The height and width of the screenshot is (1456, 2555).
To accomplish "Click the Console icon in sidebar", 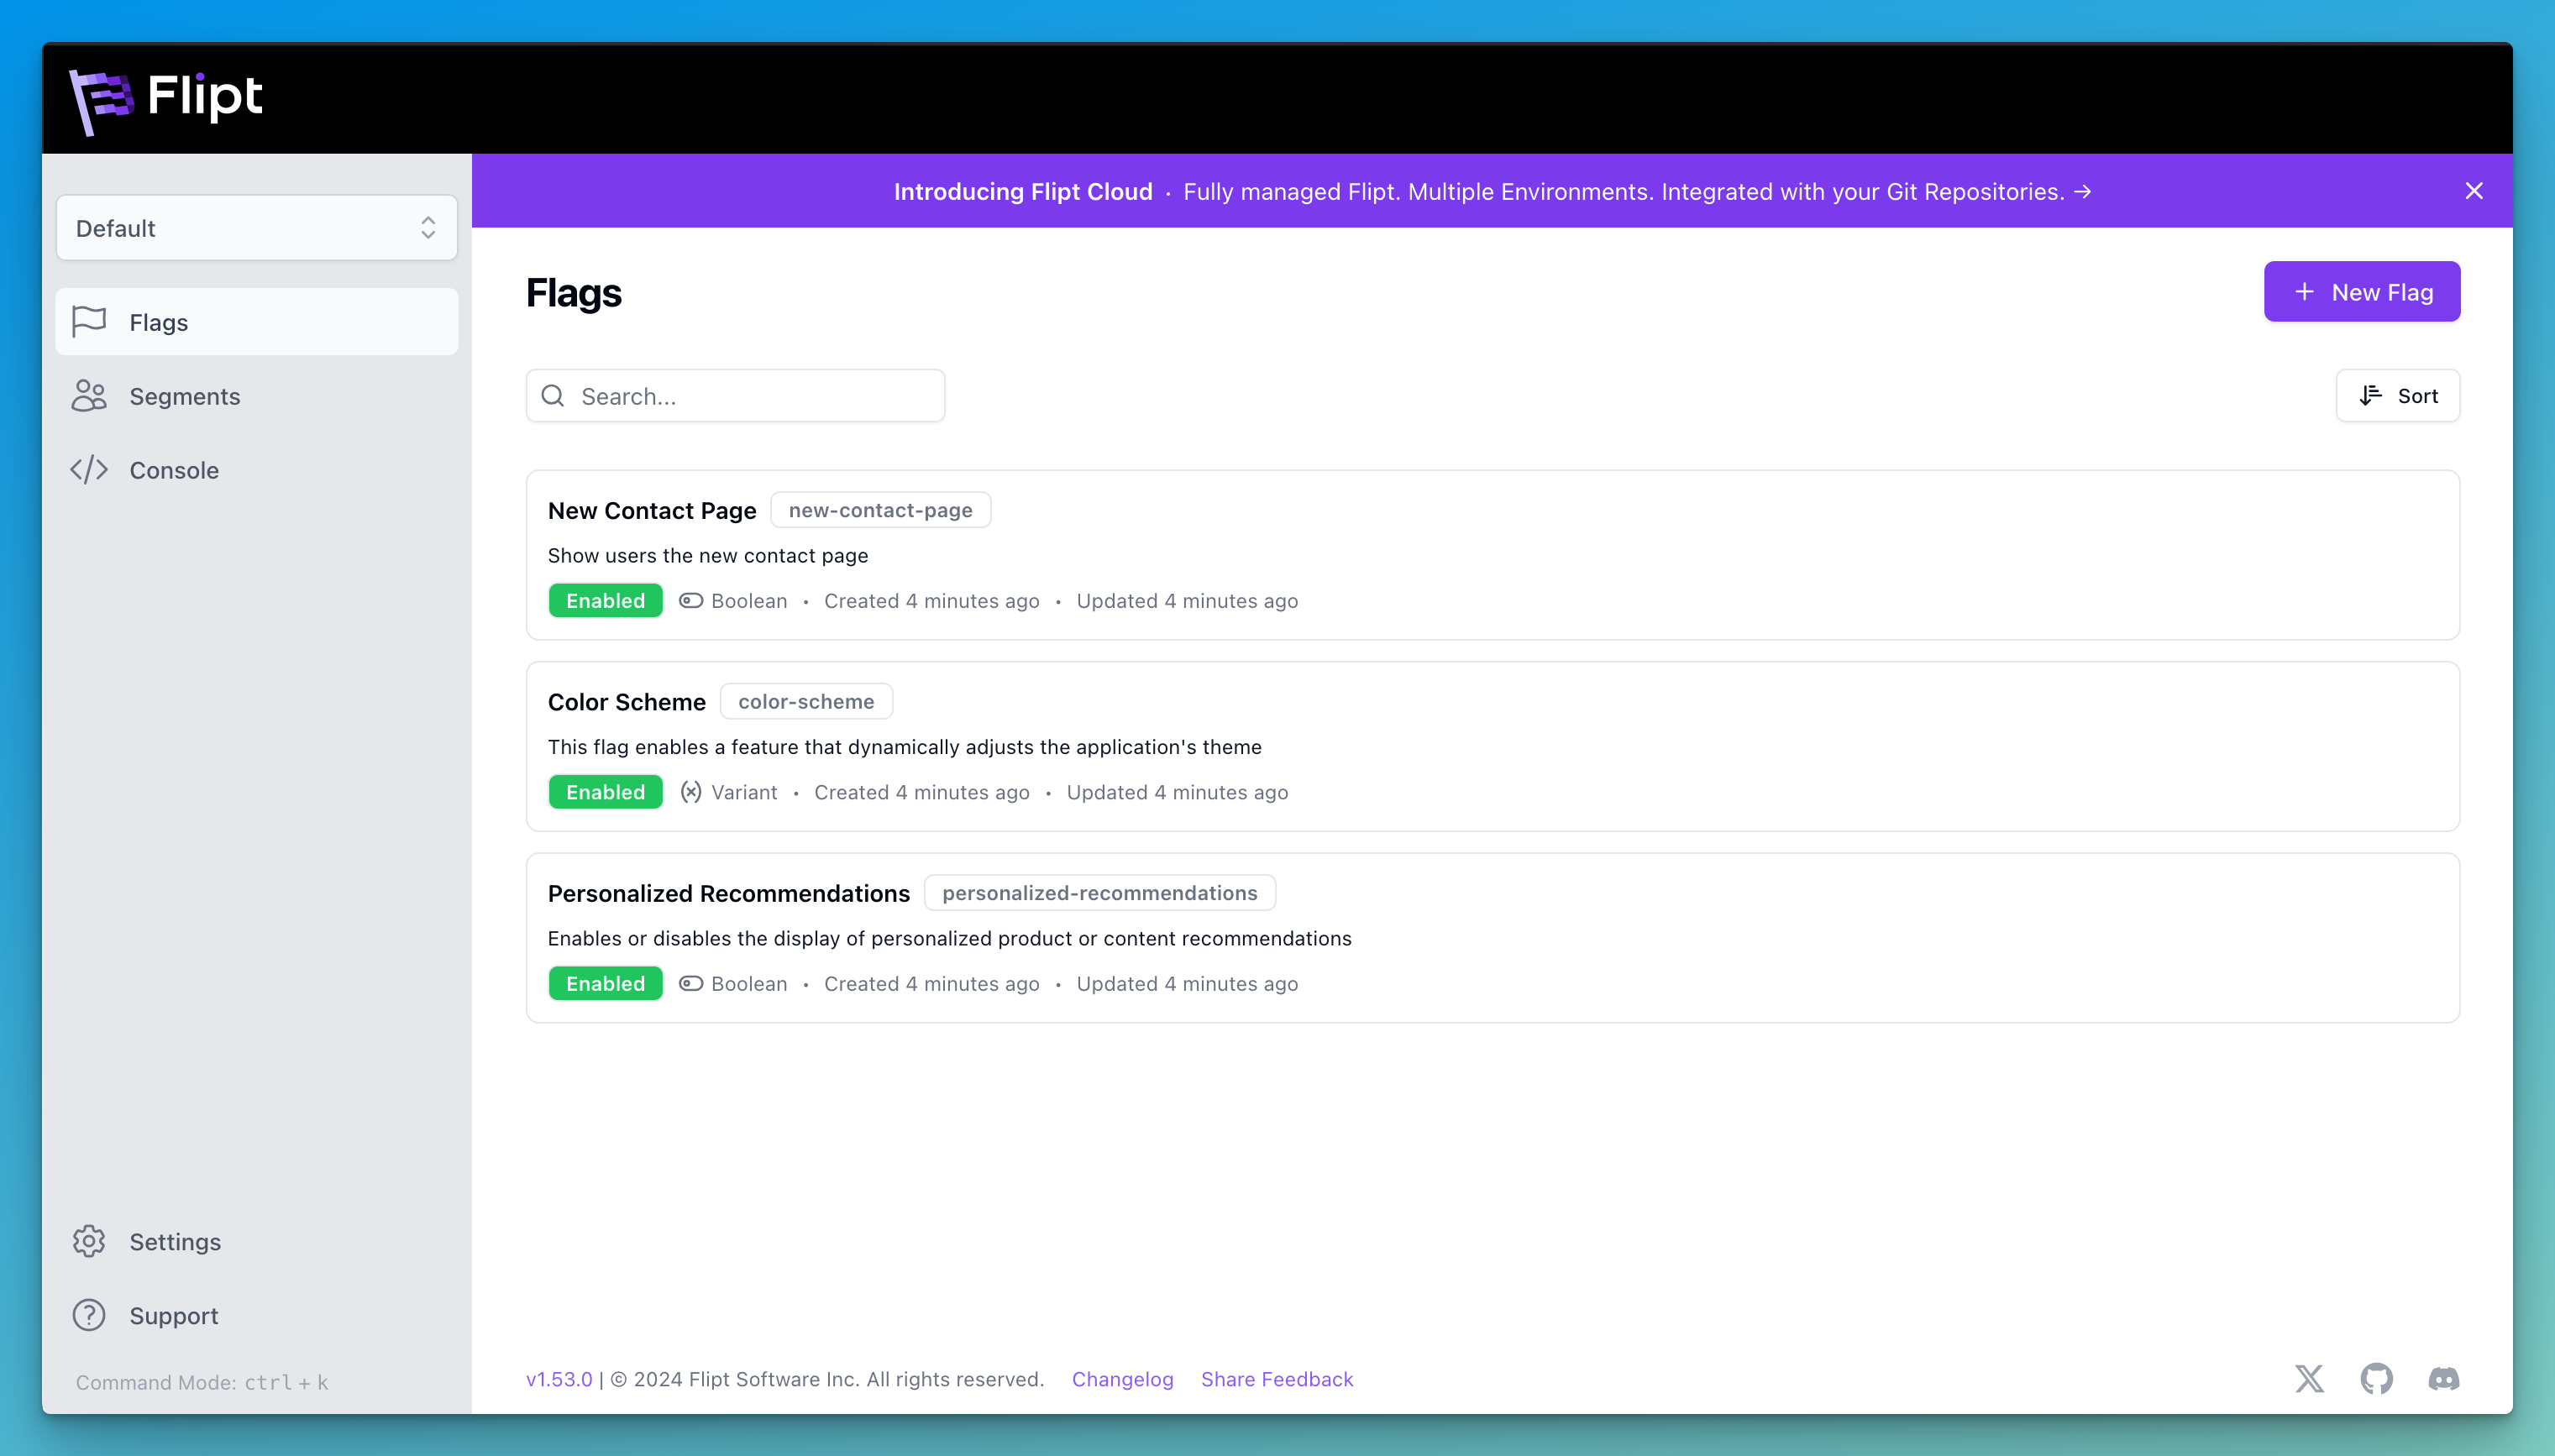I will click(x=90, y=470).
